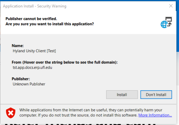The width and height of the screenshot is (179, 125).
Task: Click the white X inside the shield
Action: 11,113
